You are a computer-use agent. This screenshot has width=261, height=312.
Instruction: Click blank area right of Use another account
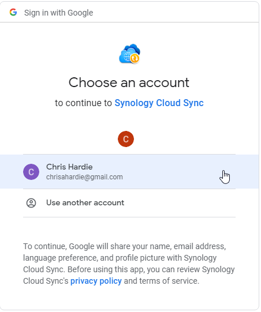click(x=180, y=203)
